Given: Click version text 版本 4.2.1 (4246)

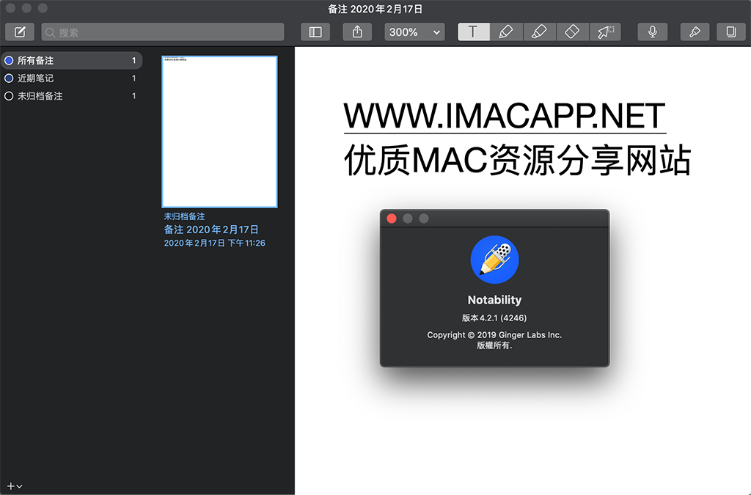Looking at the screenshot, I should pos(494,318).
